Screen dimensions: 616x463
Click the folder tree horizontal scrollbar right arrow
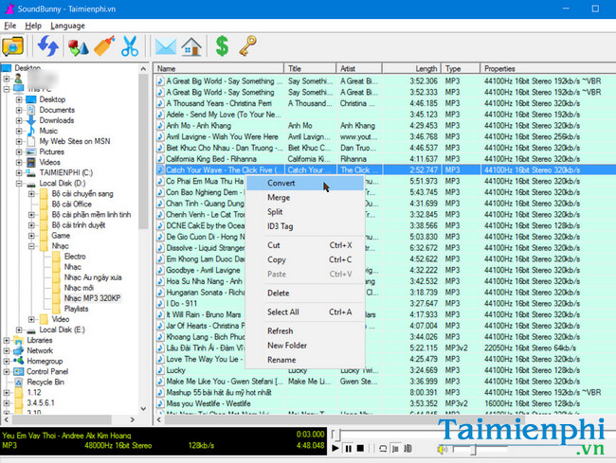click(x=133, y=419)
